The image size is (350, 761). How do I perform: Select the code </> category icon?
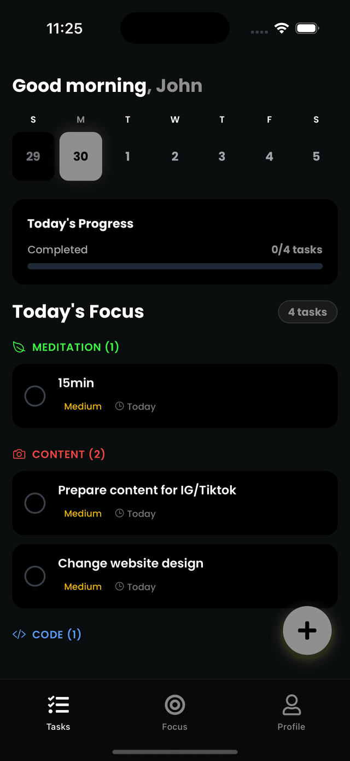19,634
